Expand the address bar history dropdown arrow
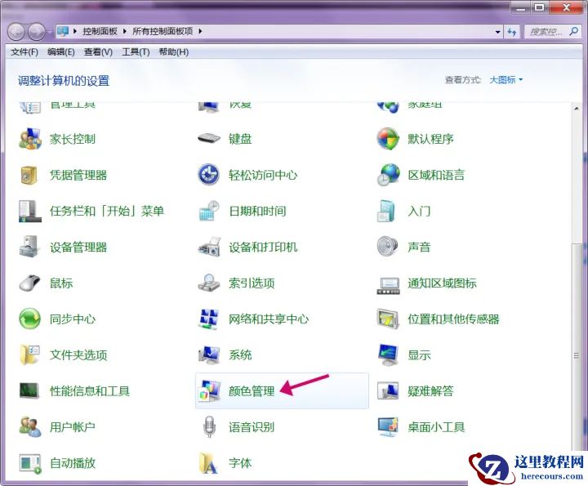Viewport: 588px width, 486px height. click(x=497, y=32)
